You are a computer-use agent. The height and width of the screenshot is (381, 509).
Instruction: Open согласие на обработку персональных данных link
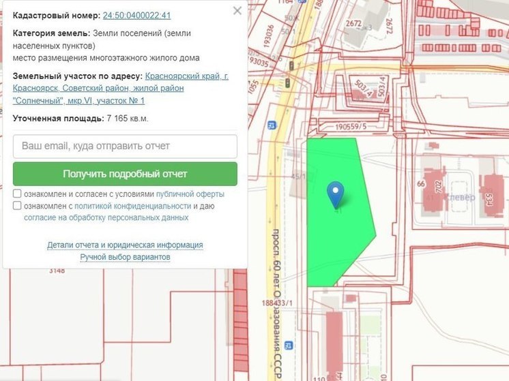pos(106,218)
